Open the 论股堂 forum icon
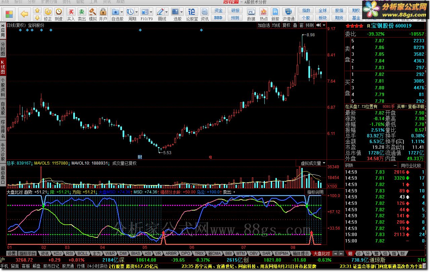This screenshot has width=430, height=272. coord(192,14)
